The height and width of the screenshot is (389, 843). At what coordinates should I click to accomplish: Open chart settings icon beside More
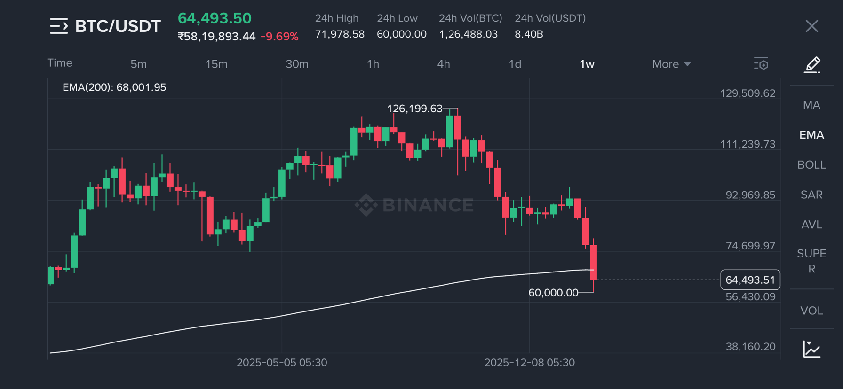(761, 64)
